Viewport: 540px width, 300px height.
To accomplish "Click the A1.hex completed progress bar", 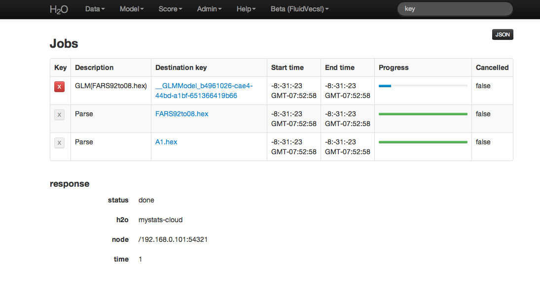I will [423, 142].
